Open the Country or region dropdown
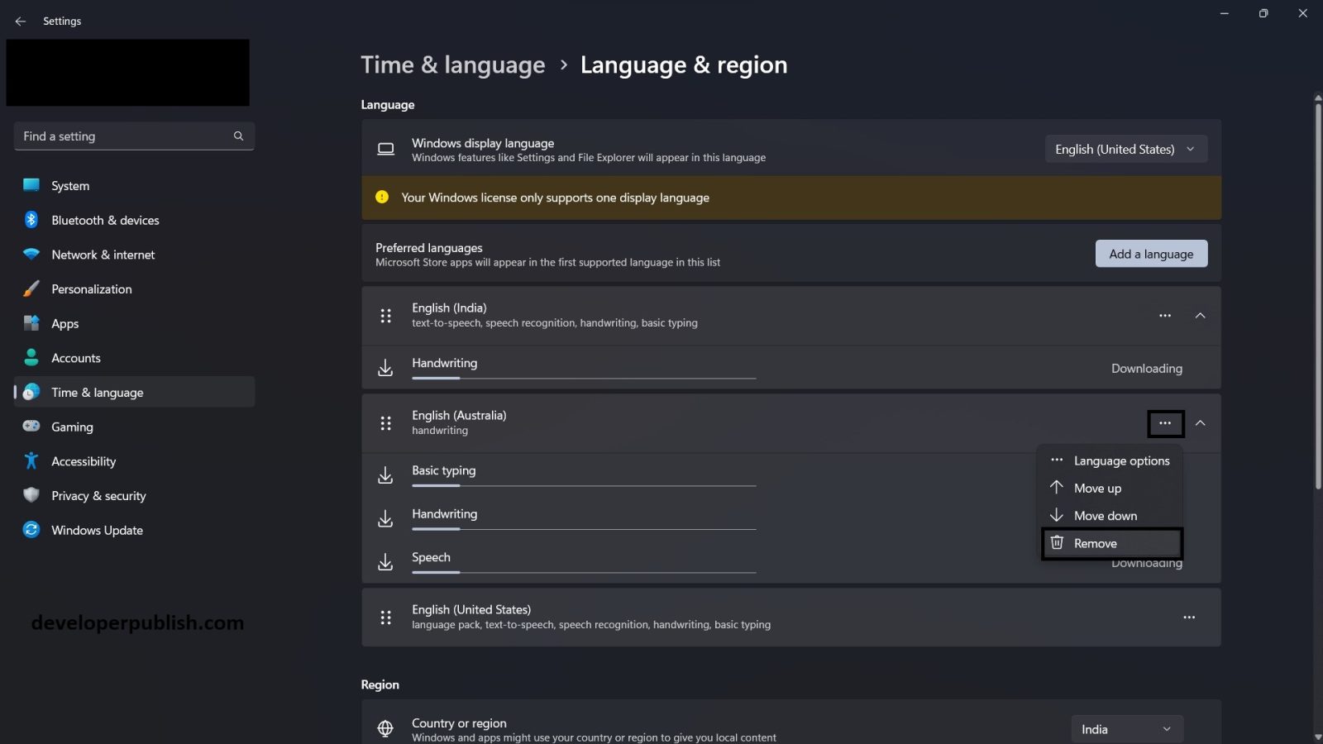 [1125, 729]
